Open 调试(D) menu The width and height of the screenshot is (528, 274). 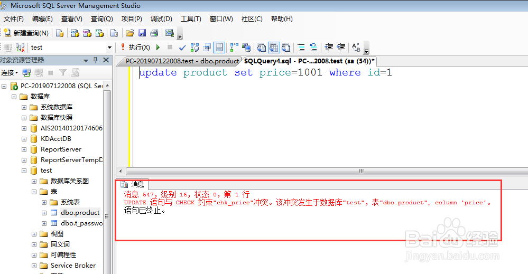(x=161, y=19)
